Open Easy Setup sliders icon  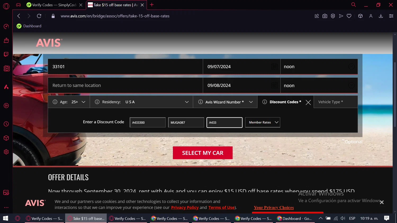point(391,16)
